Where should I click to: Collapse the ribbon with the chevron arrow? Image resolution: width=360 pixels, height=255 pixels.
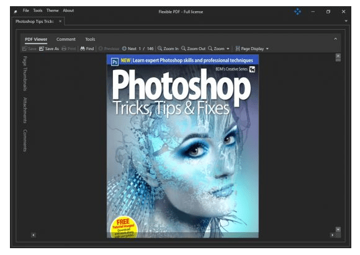tap(335, 39)
